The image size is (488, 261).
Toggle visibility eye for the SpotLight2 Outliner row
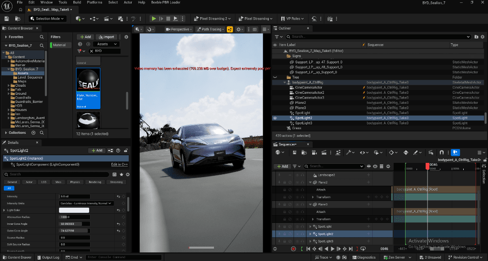click(275, 118)
